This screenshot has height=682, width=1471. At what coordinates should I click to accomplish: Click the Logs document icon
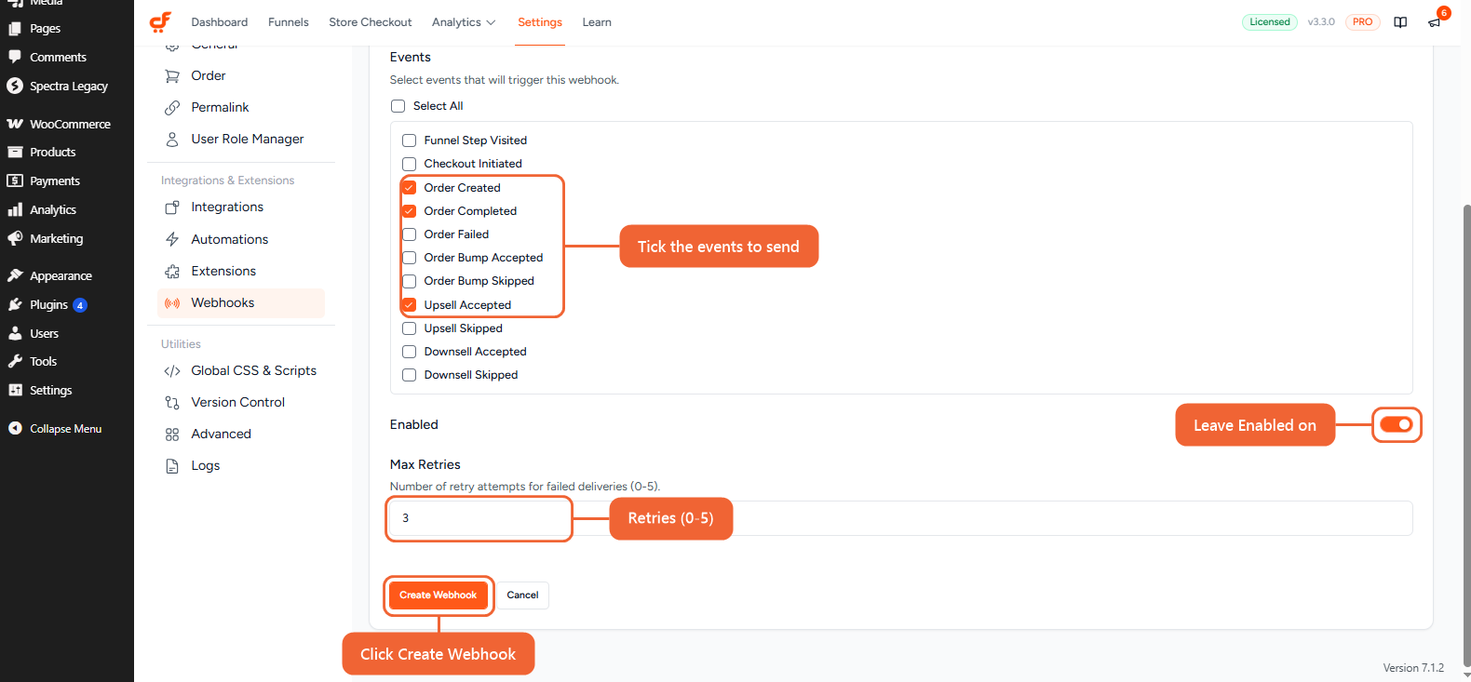coord(172,466)
